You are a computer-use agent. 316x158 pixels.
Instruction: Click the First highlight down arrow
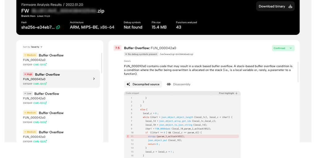[x=236, y=93]
